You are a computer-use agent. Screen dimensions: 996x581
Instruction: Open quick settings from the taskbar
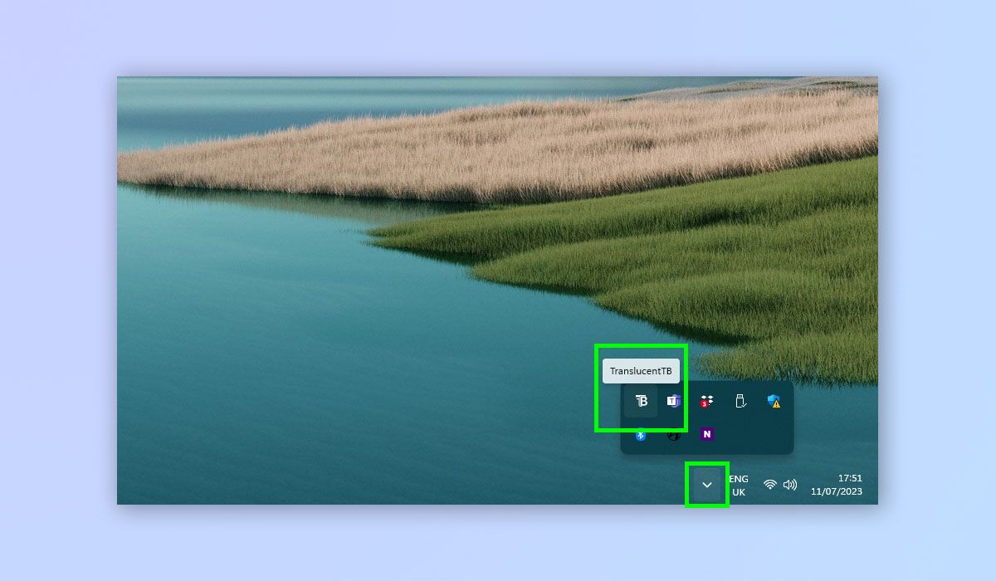pyautogui.click(x=779, y=485)
